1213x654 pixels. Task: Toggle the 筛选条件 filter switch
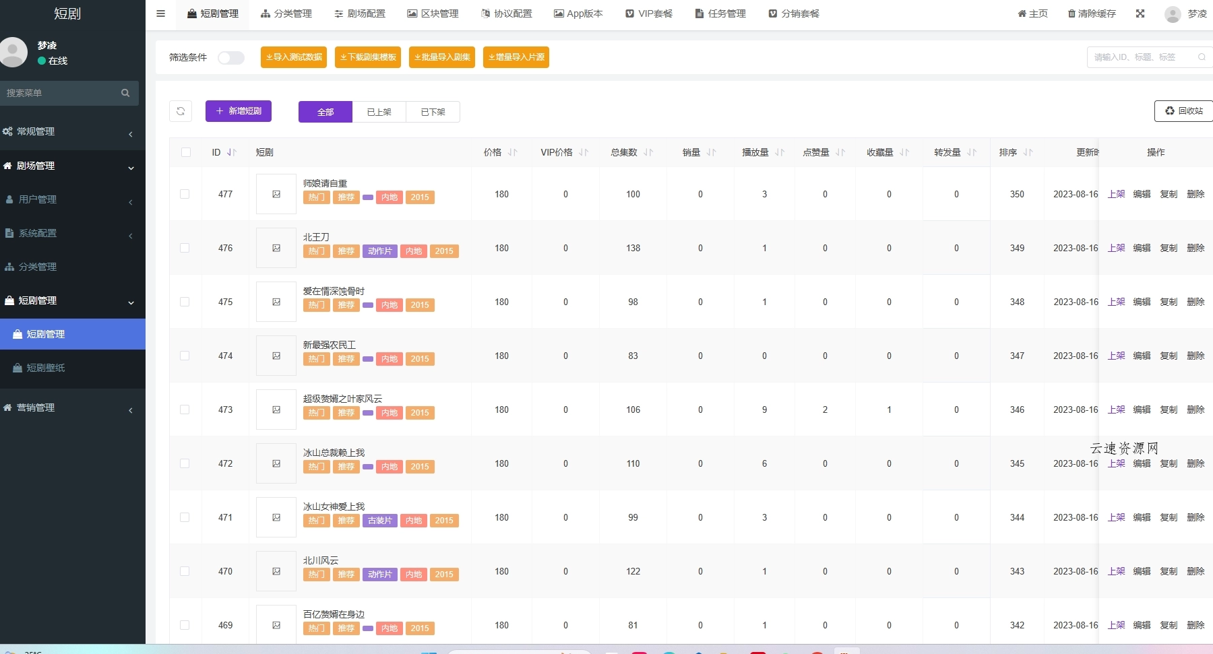[x=231, y=58]
